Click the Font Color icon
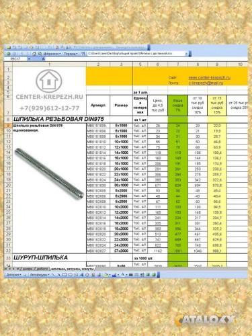Image resolution: width=252 pixels, height=336 pixels. coord(122,275)
